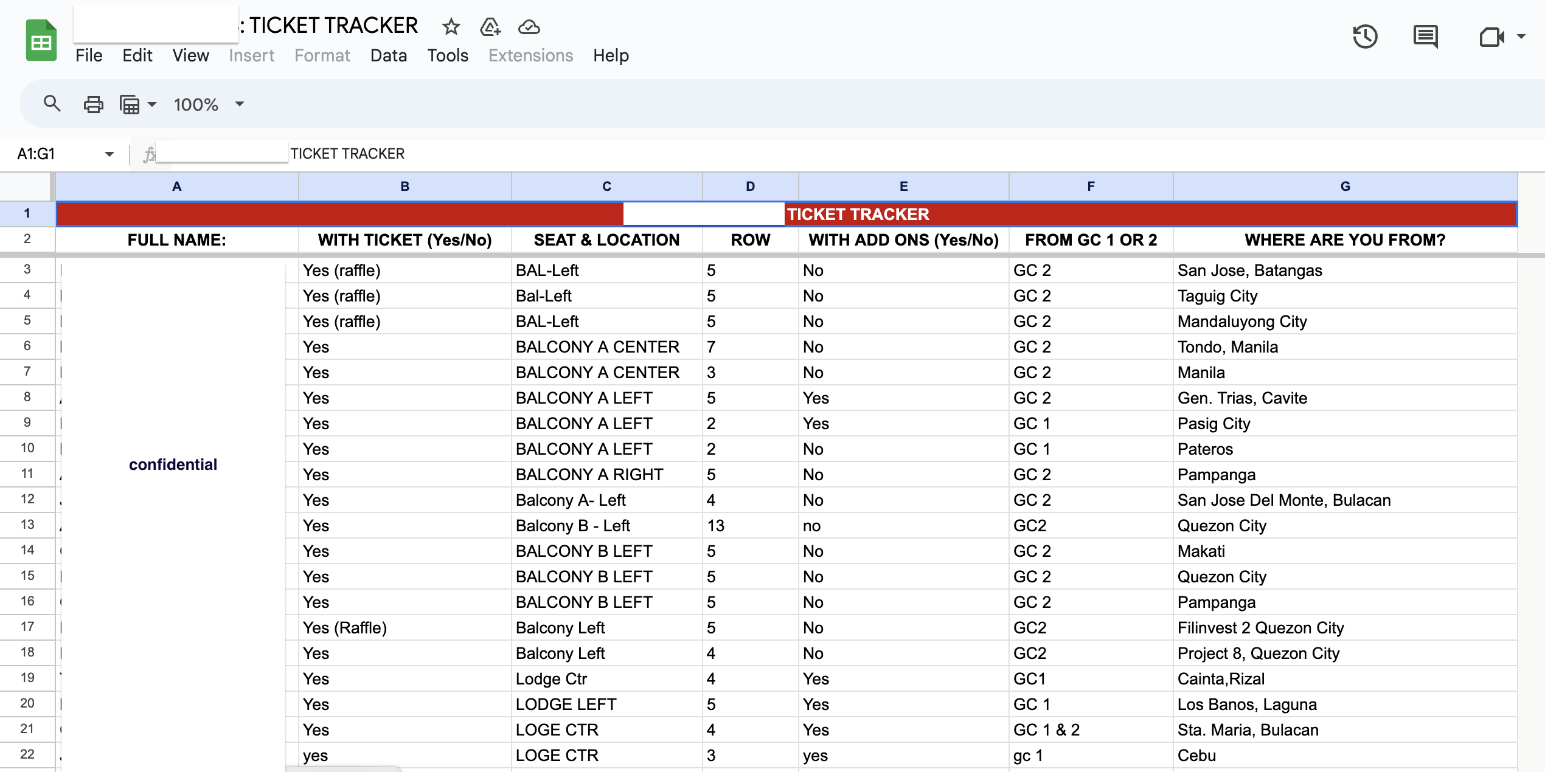1545x772 pixels.
Task: Open the Data menu
Action: tap(388, 55)
